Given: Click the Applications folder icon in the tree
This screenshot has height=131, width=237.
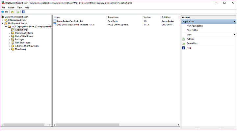Looking at the screenshot, I should (13, 30).
